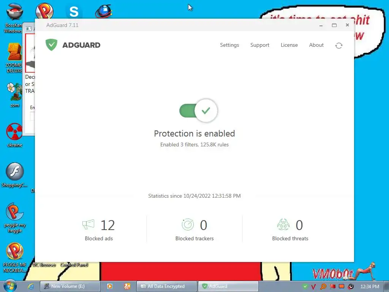The height and width of the screenshot is (292, 389).
Task: Click the red flag tray icon
Action: 332,287
